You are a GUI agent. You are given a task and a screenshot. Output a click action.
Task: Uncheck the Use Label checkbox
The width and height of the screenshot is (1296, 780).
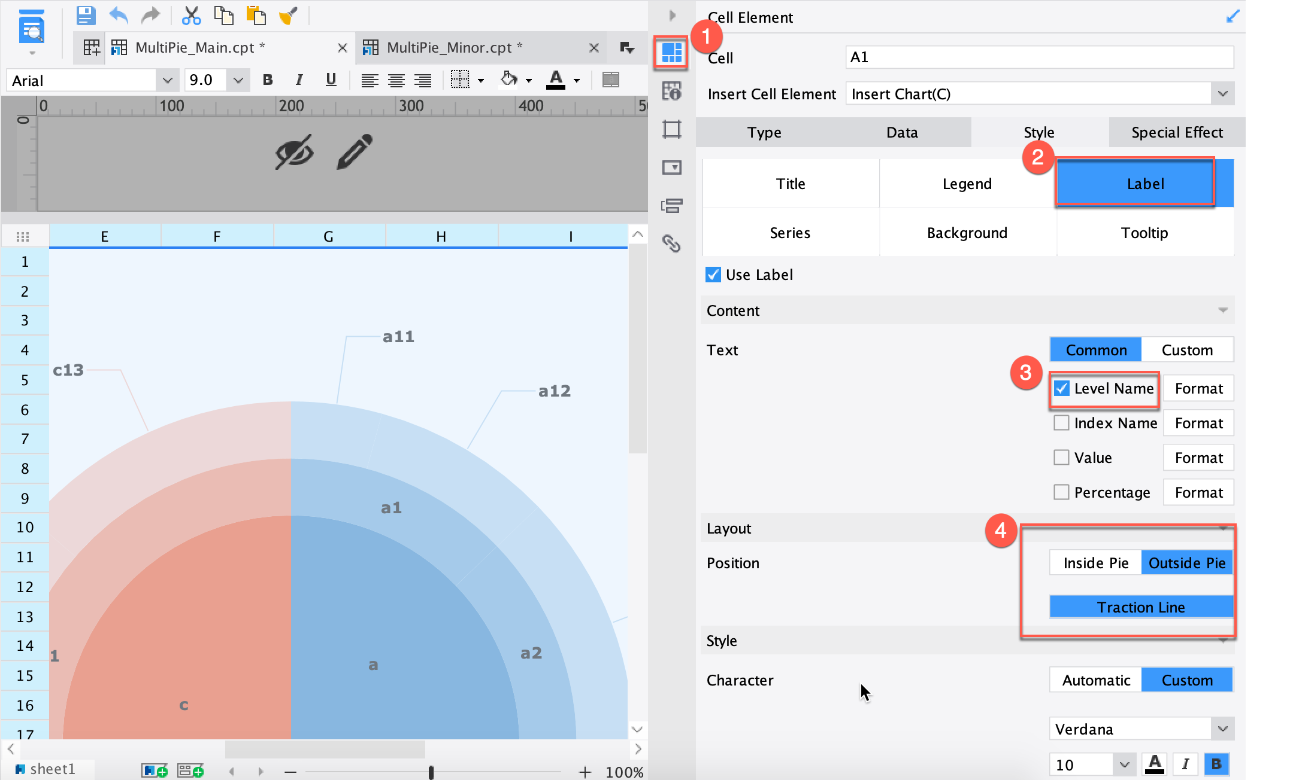tap(713, 275)
